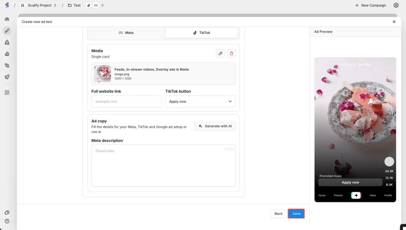Open the Scalify settings gear

[396, 5]
